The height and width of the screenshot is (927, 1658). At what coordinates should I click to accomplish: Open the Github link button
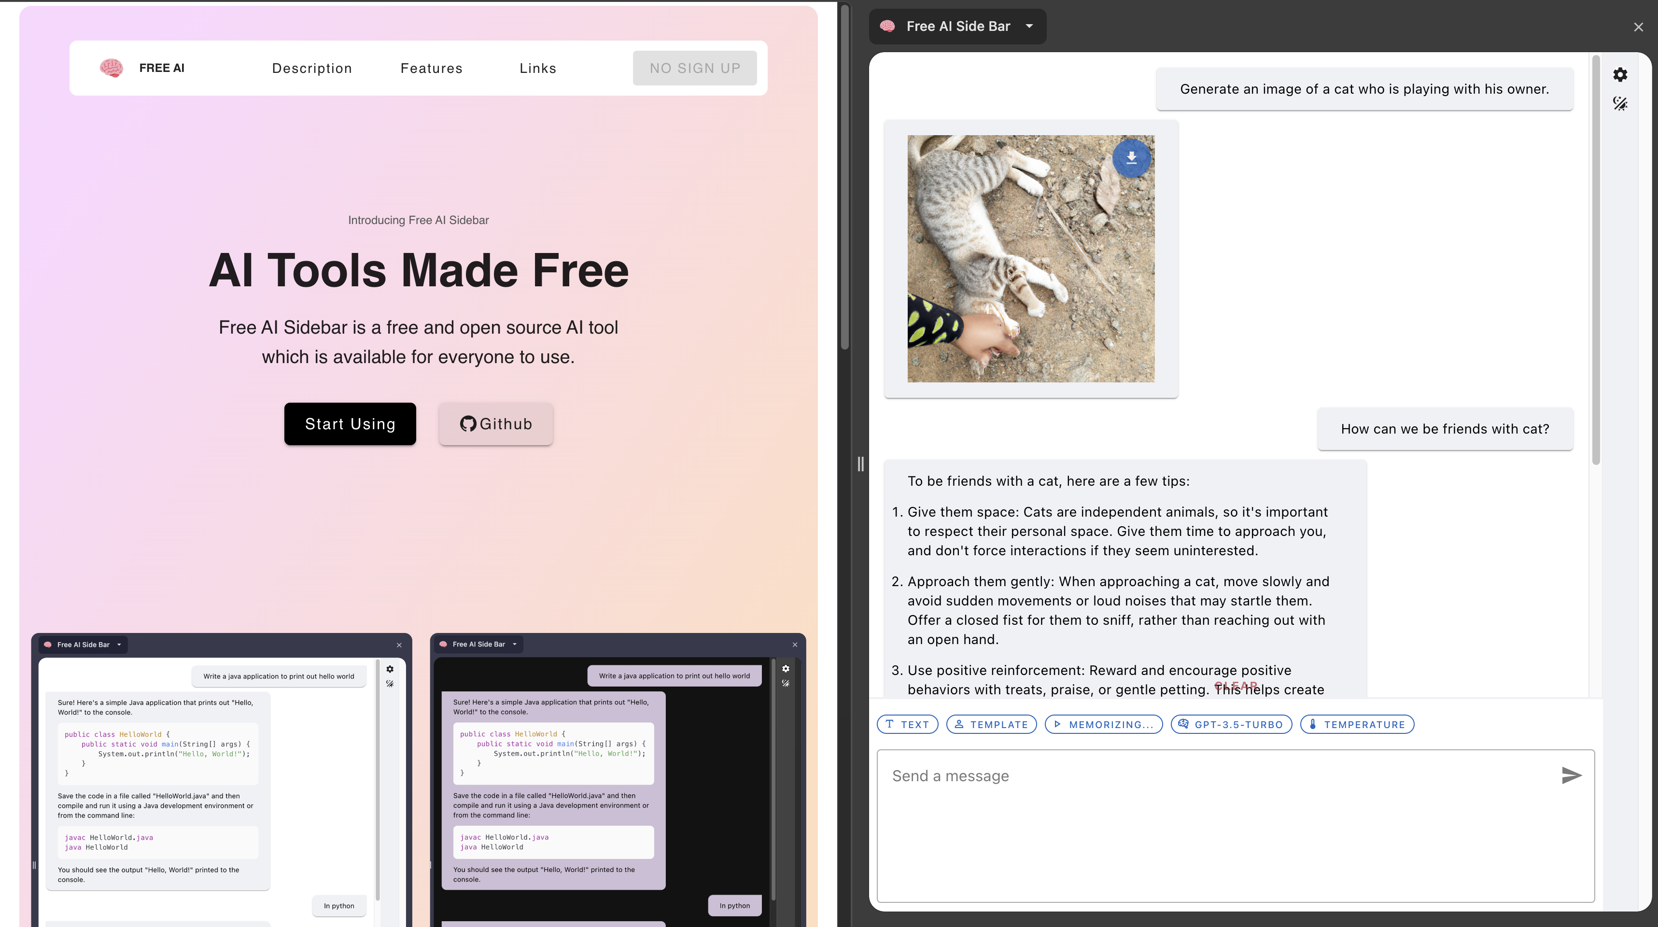pos(495,423)
